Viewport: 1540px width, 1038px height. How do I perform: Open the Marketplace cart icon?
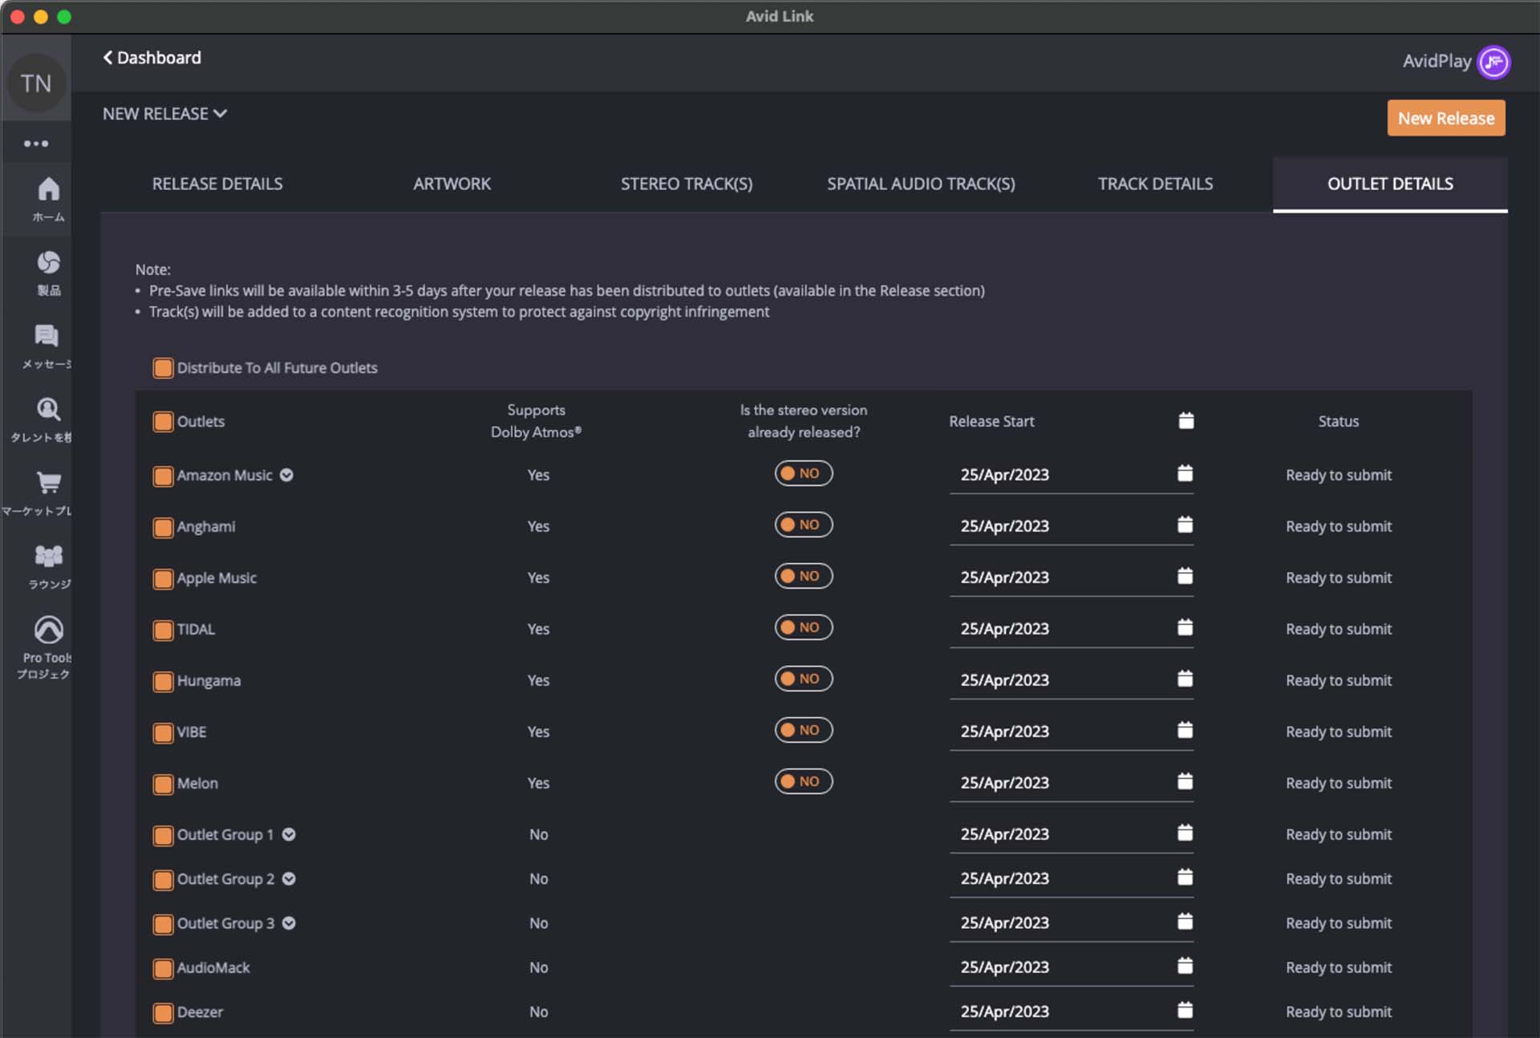[x=48, y=483]
